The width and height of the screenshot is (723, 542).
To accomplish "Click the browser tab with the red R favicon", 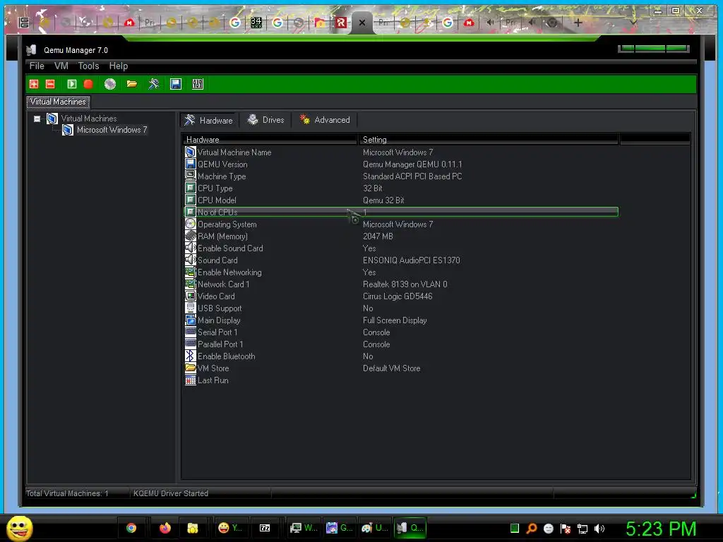I will pos(341,22).
